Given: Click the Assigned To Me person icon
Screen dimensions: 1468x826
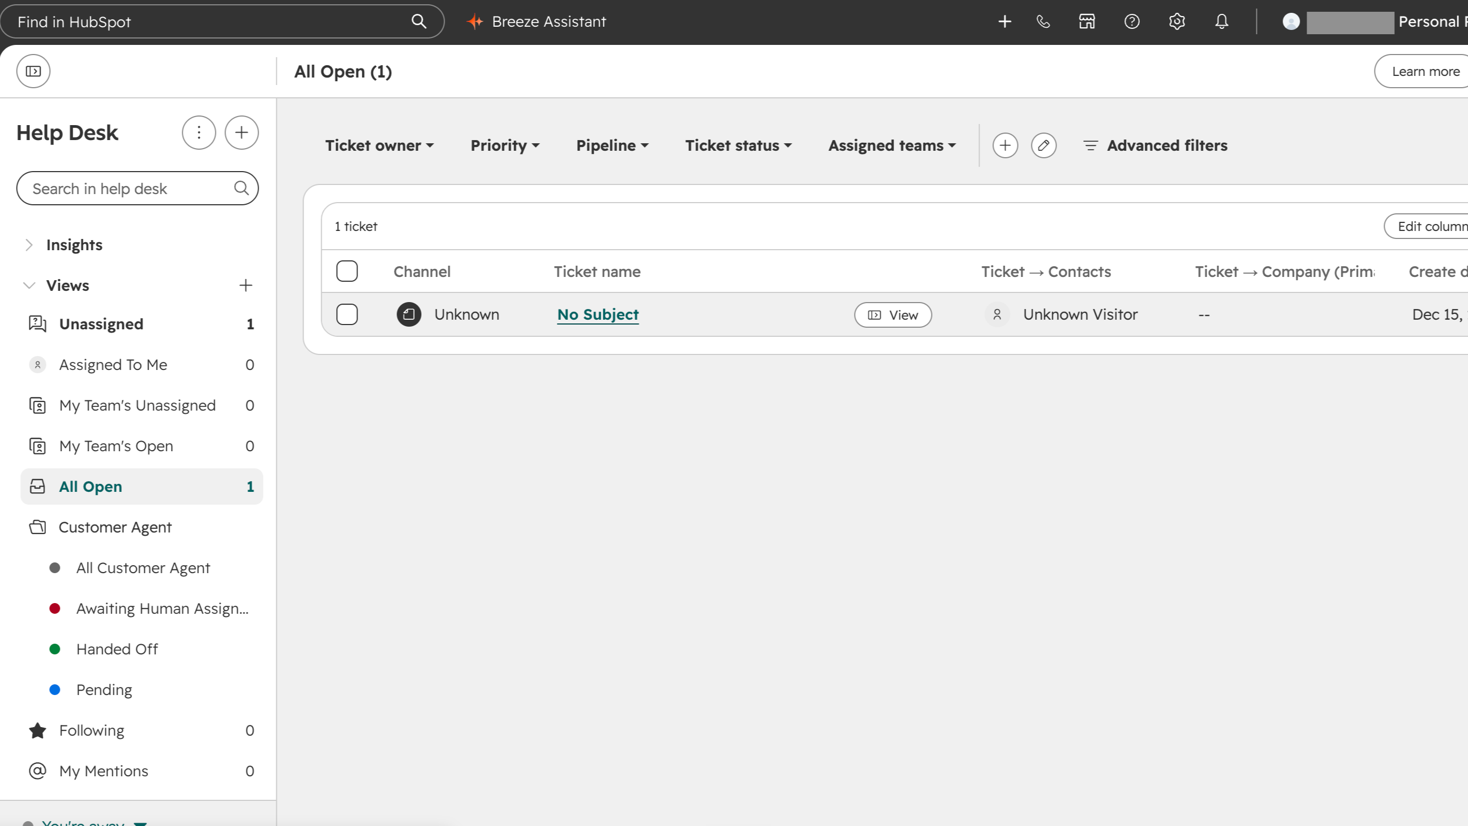Looking at the screenshot, I should [x=37, y=364].
